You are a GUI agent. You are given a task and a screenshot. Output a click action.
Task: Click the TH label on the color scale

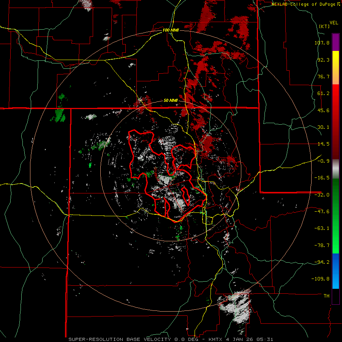coord(326,296)
